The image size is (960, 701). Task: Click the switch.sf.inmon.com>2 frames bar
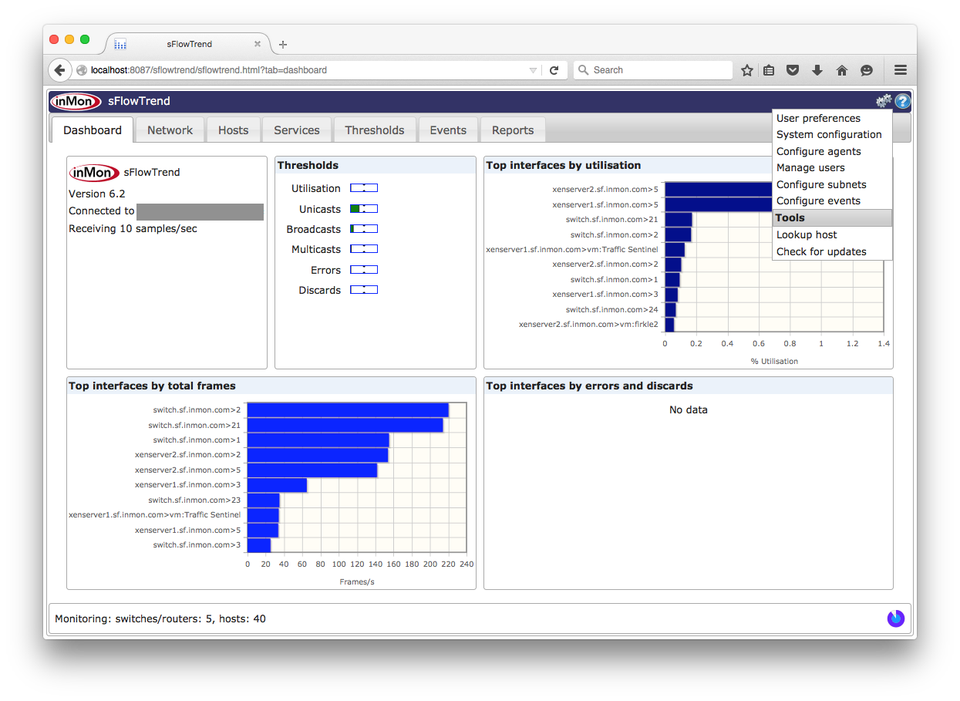[x=348, y=410]
